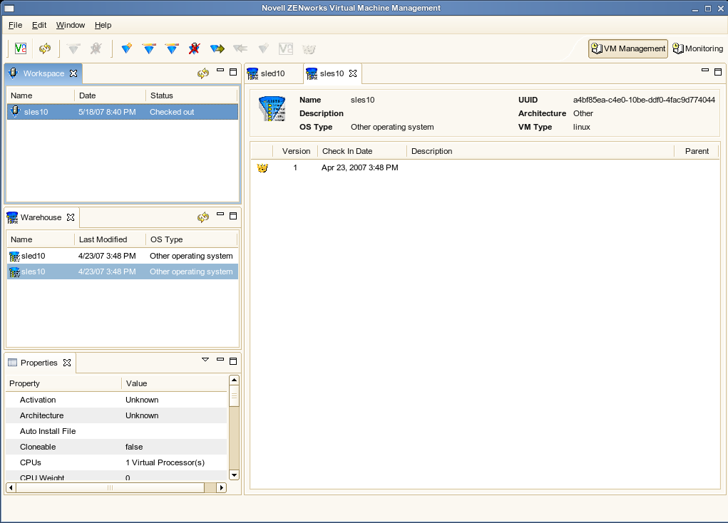
Task: Maximize the Properties panel
Action: pos(232,361)
